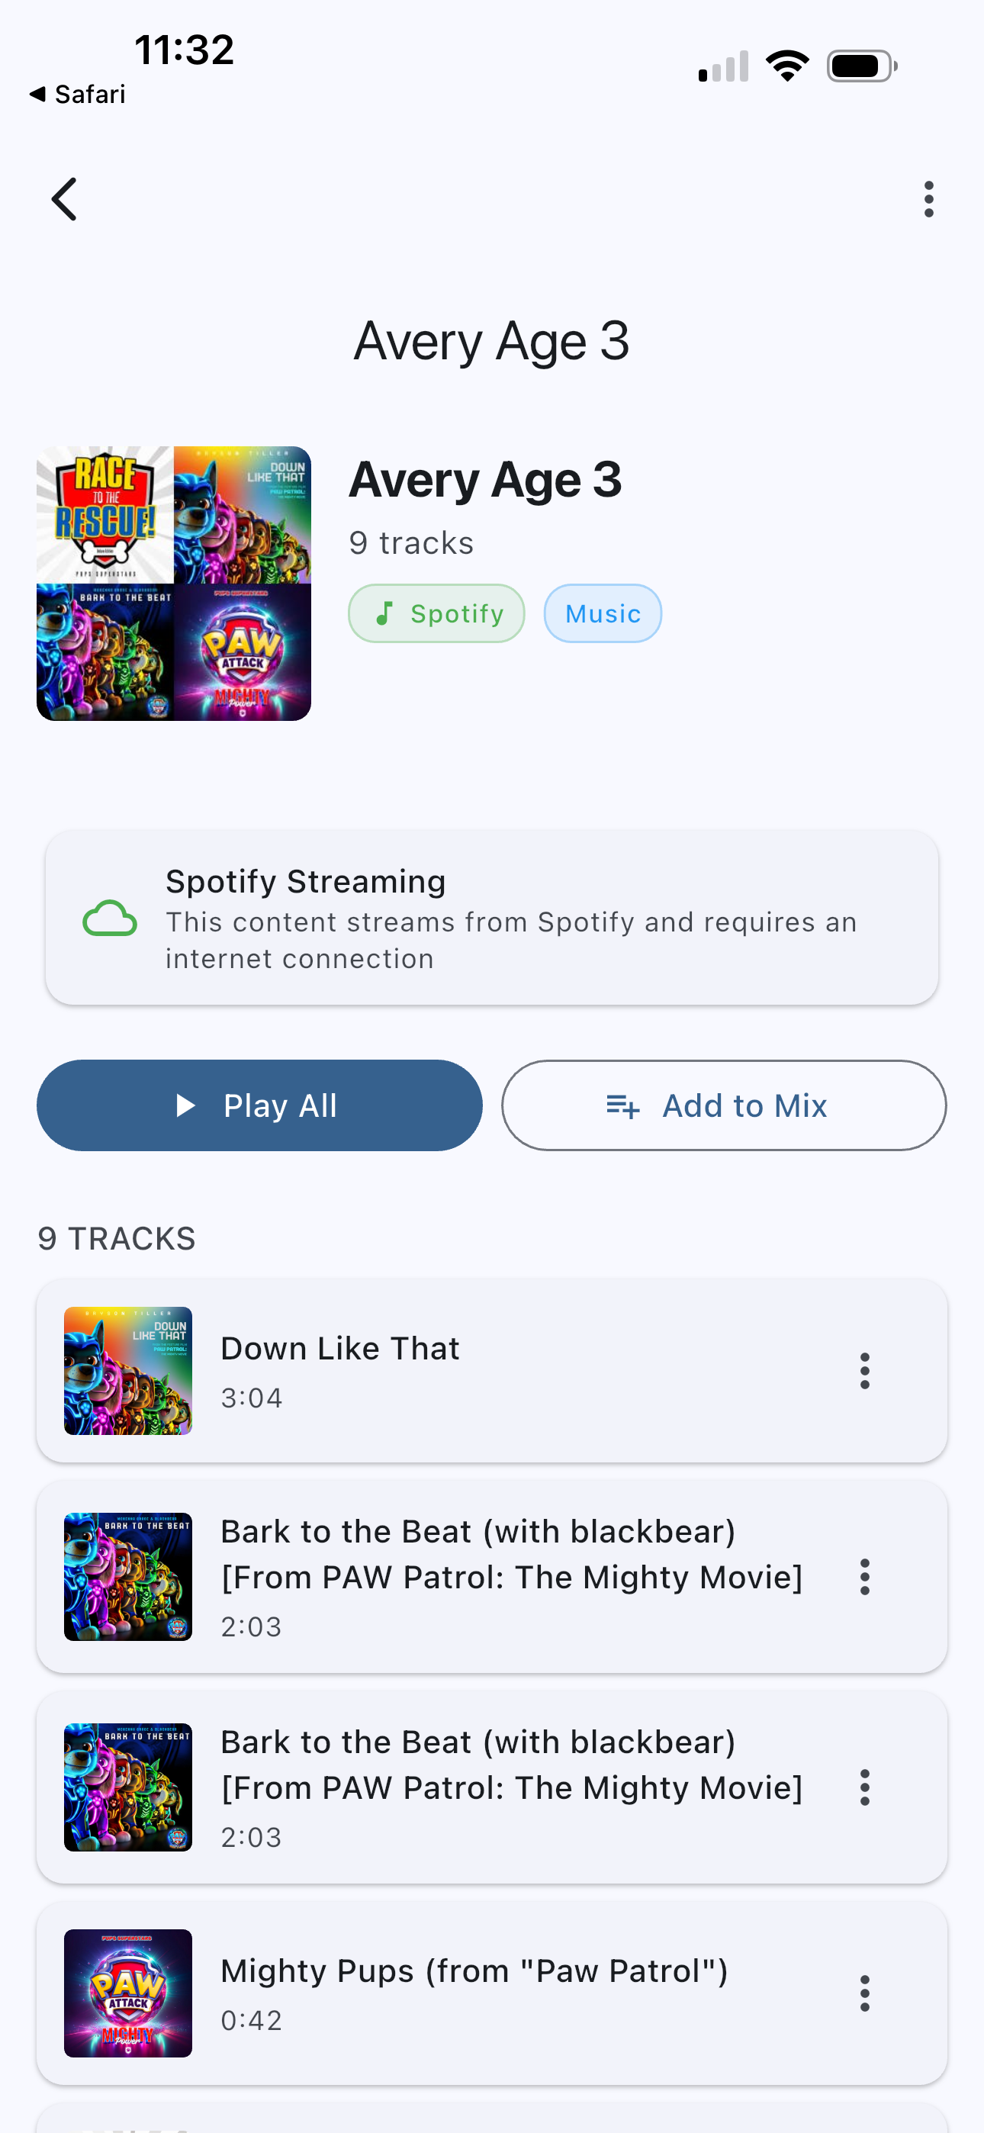Tap the Spotify Streaming info card heading

coord(306,882)
